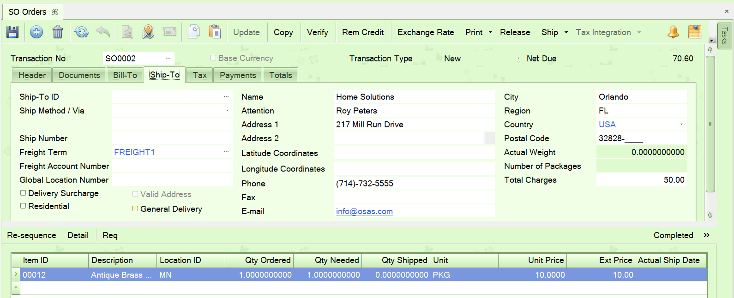Open the orange notes icon

[694, 32]
